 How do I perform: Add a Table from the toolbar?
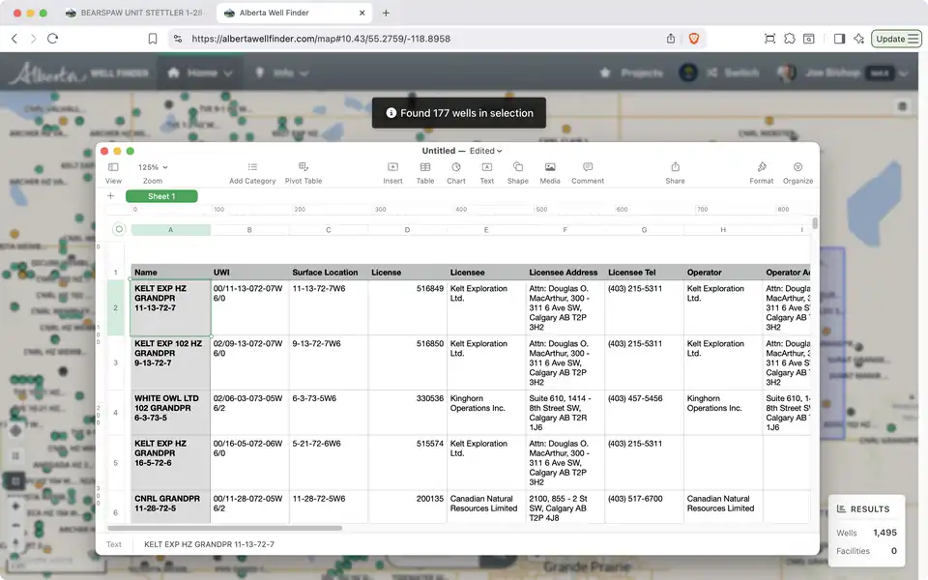[425, 173]
